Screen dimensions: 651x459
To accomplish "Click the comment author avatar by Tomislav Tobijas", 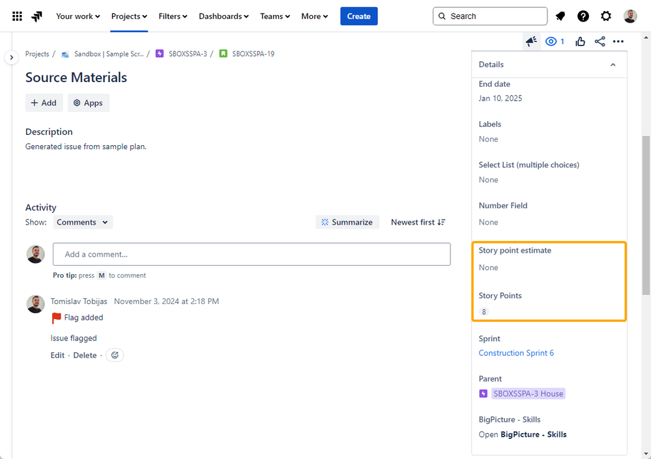I will tap(36, 304).
